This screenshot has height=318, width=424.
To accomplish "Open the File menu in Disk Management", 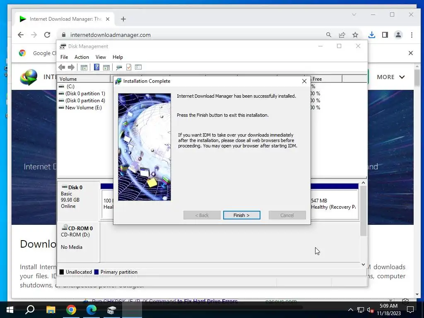I will tap(64, 57).
